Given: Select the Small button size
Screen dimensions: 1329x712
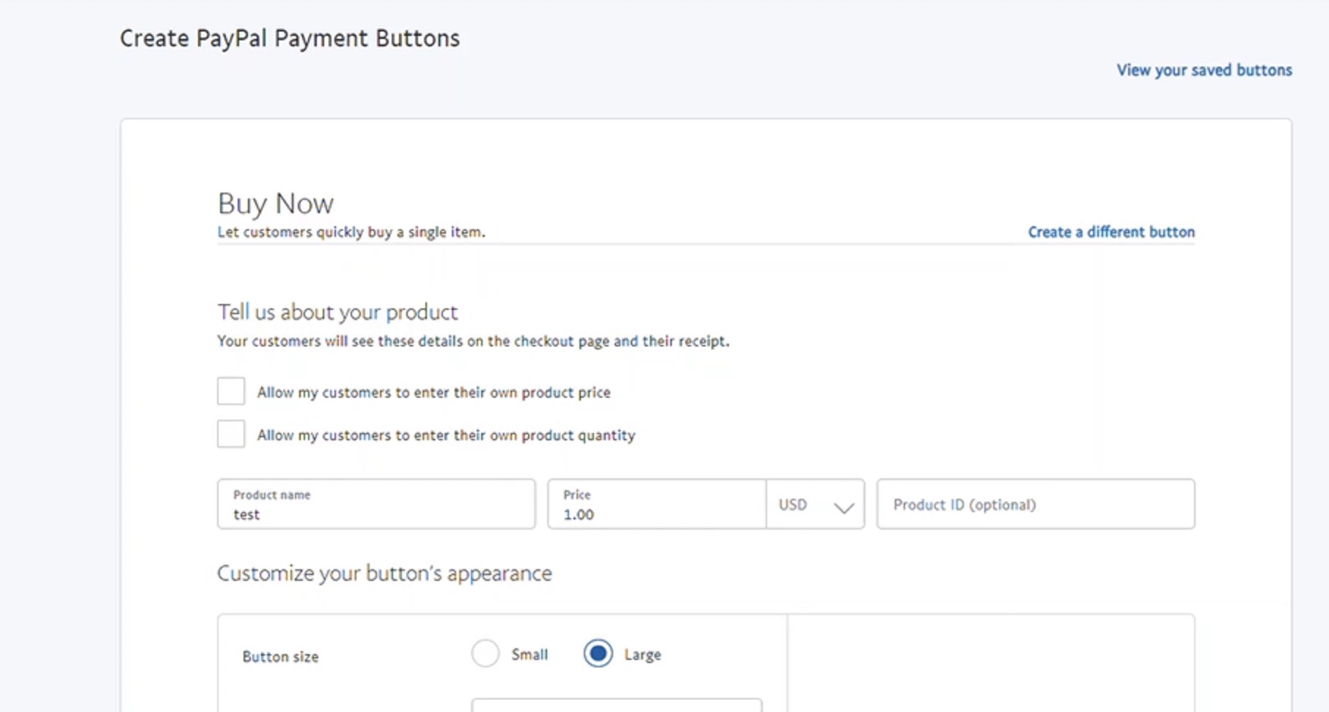Looking at the screenshot, I should [486, 653].
